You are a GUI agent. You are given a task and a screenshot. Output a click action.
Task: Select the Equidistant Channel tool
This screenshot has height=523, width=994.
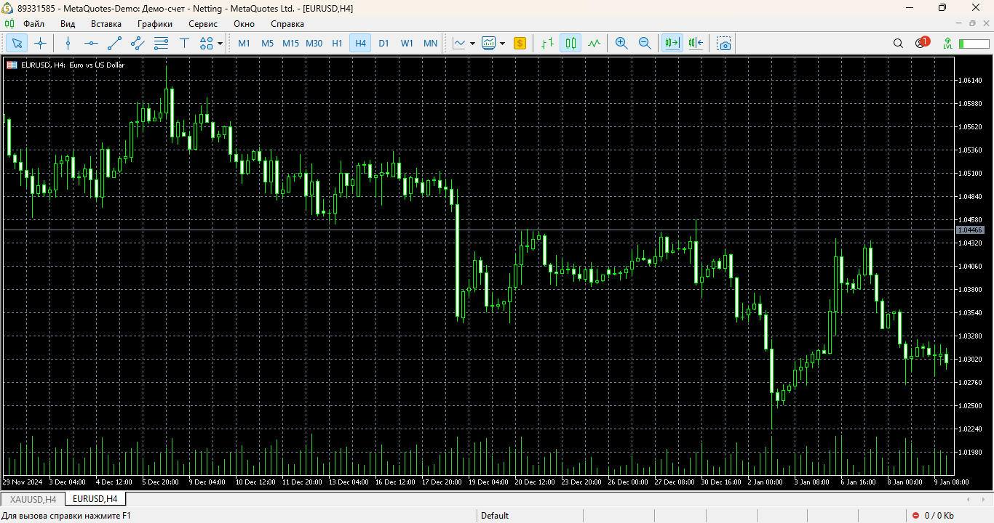138,43
